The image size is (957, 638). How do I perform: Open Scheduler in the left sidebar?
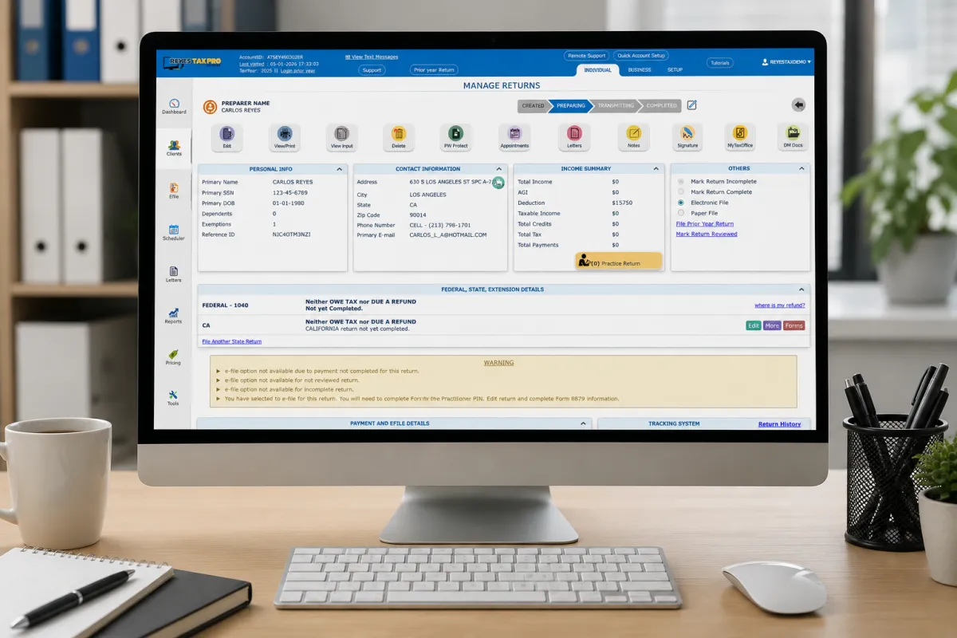(173, 232)
